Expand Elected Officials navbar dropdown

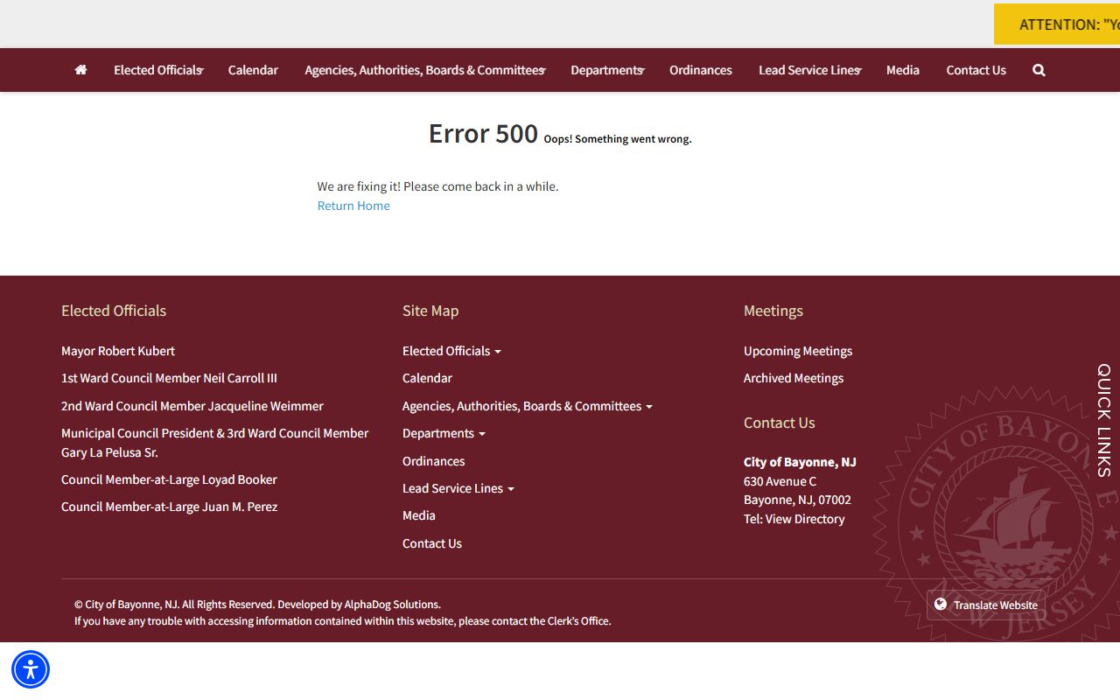click(158, 70)
